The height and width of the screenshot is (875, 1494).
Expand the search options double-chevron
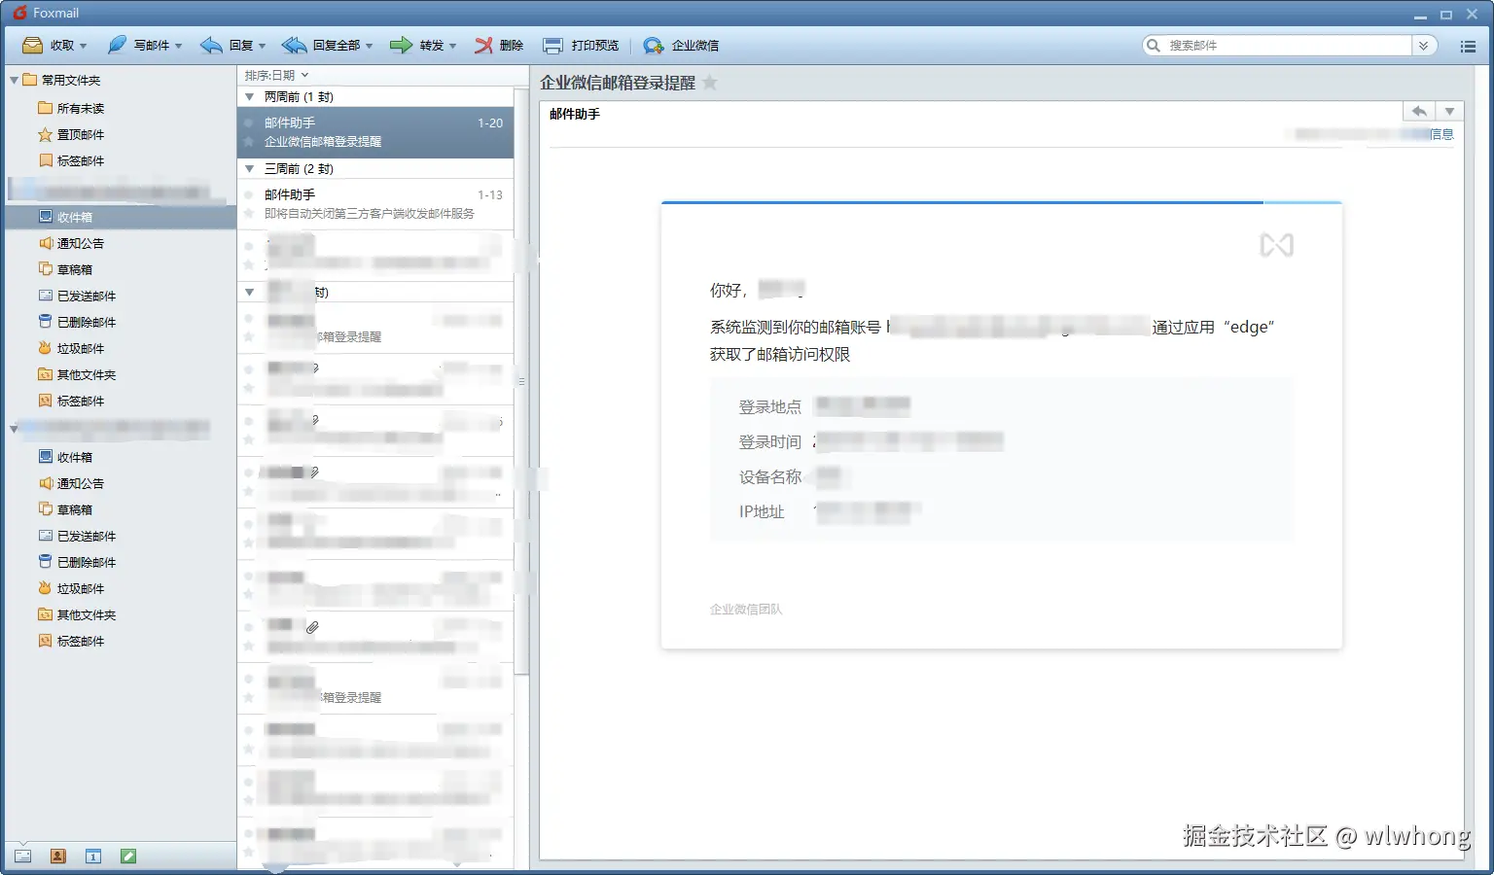click(1424, 46)
